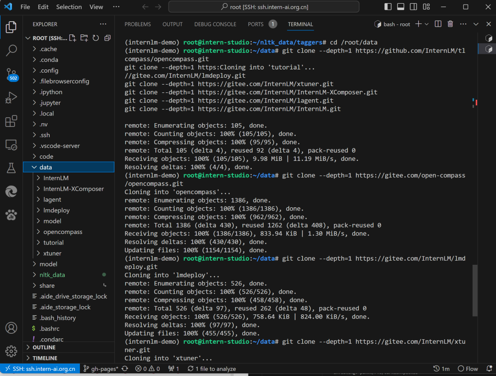Image resolution: width=496 pixels, height=376 pixels.
Task: Customize layout icon in title bar
Action: (426, 6)
